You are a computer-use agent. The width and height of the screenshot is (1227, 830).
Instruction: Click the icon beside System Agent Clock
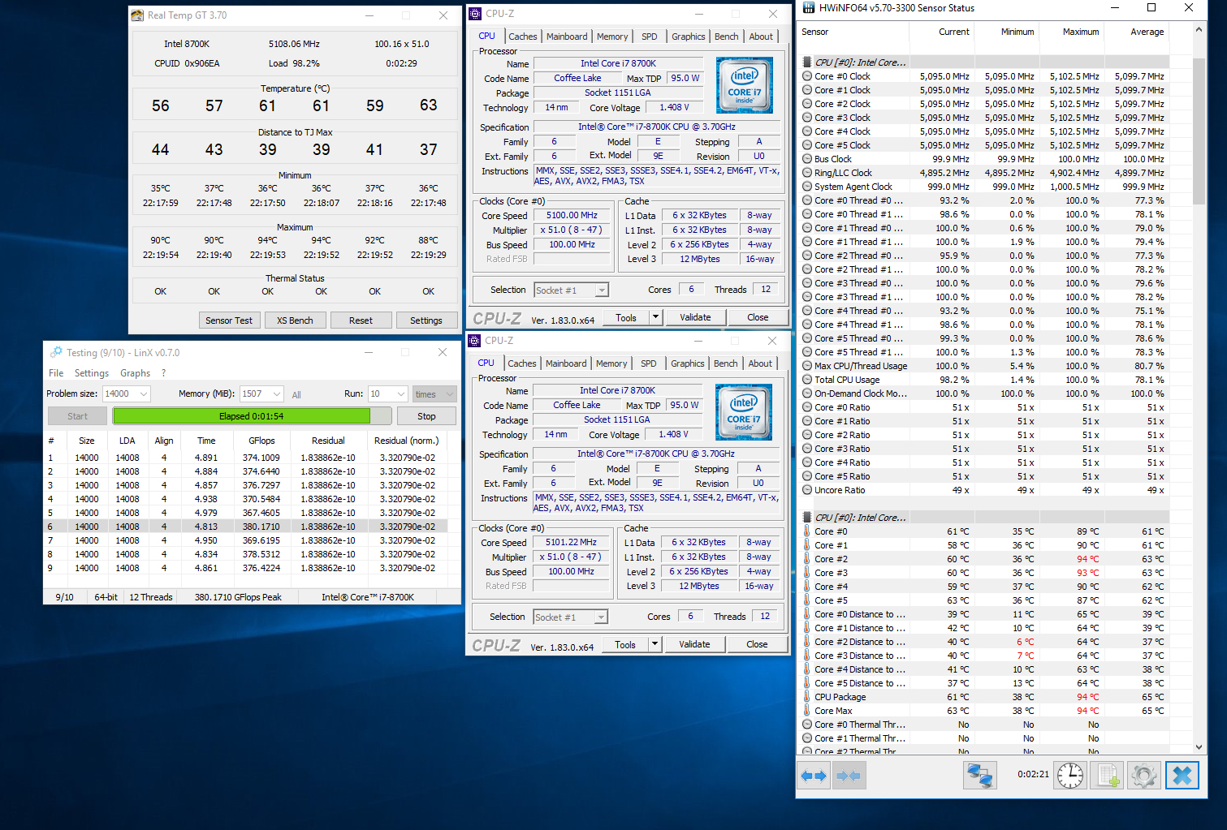(807, 187)
